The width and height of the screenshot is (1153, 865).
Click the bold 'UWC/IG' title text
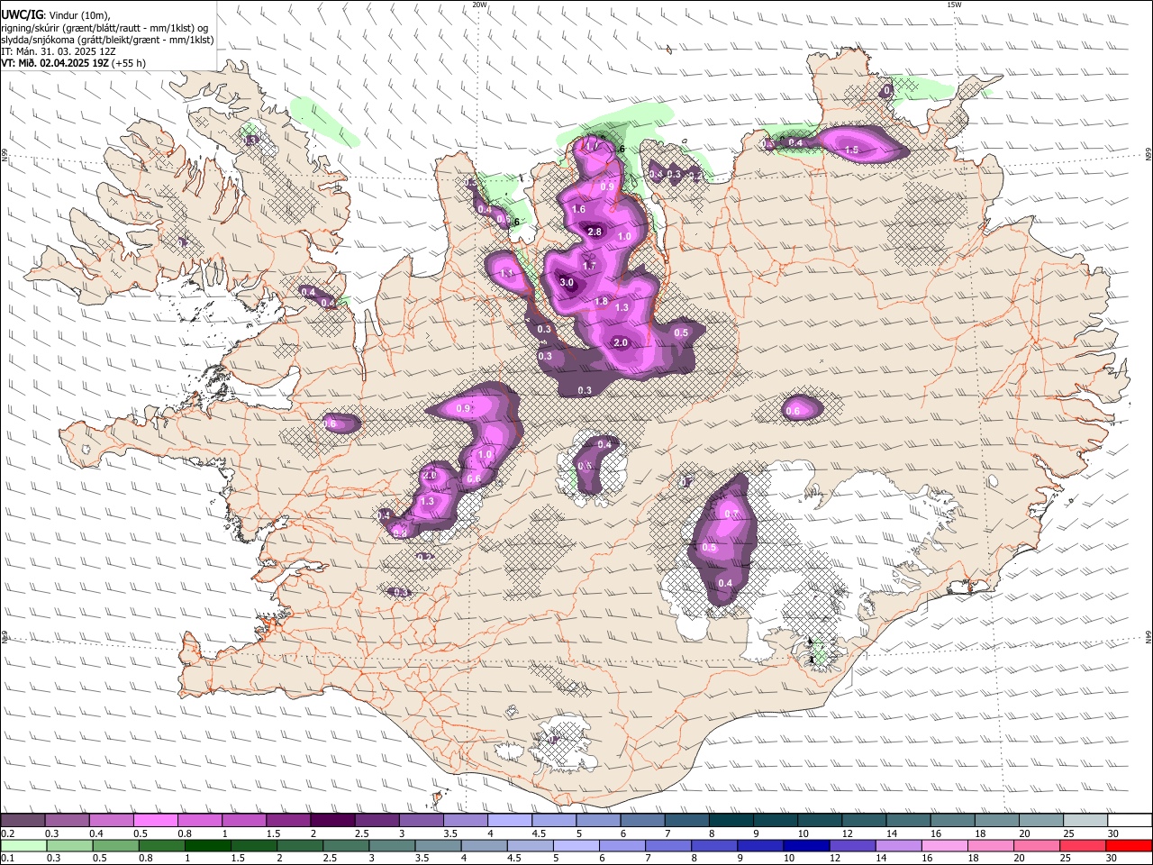tap(22, 15)
